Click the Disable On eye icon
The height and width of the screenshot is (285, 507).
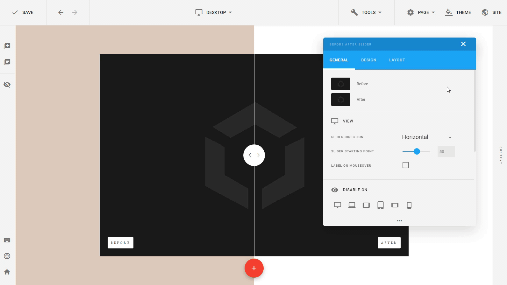pos(335,190)
